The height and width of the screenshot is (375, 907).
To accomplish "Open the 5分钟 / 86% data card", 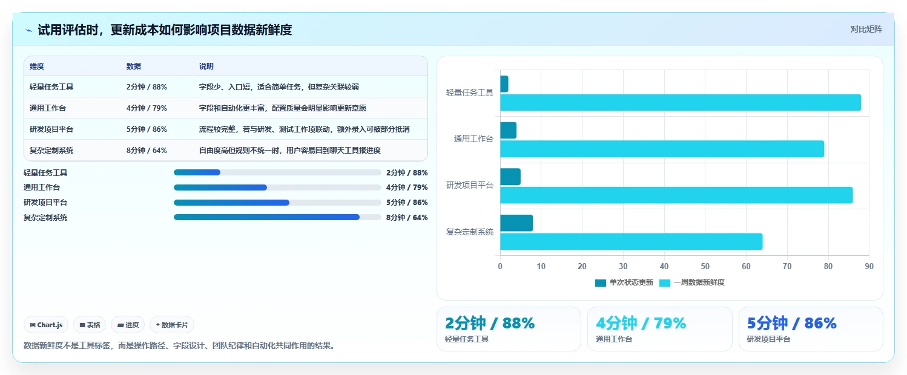I will tap(811, 329).
